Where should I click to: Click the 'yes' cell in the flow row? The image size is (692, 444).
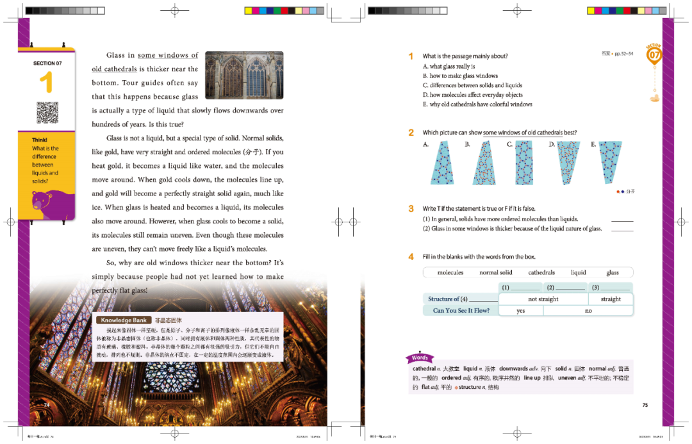521,311
